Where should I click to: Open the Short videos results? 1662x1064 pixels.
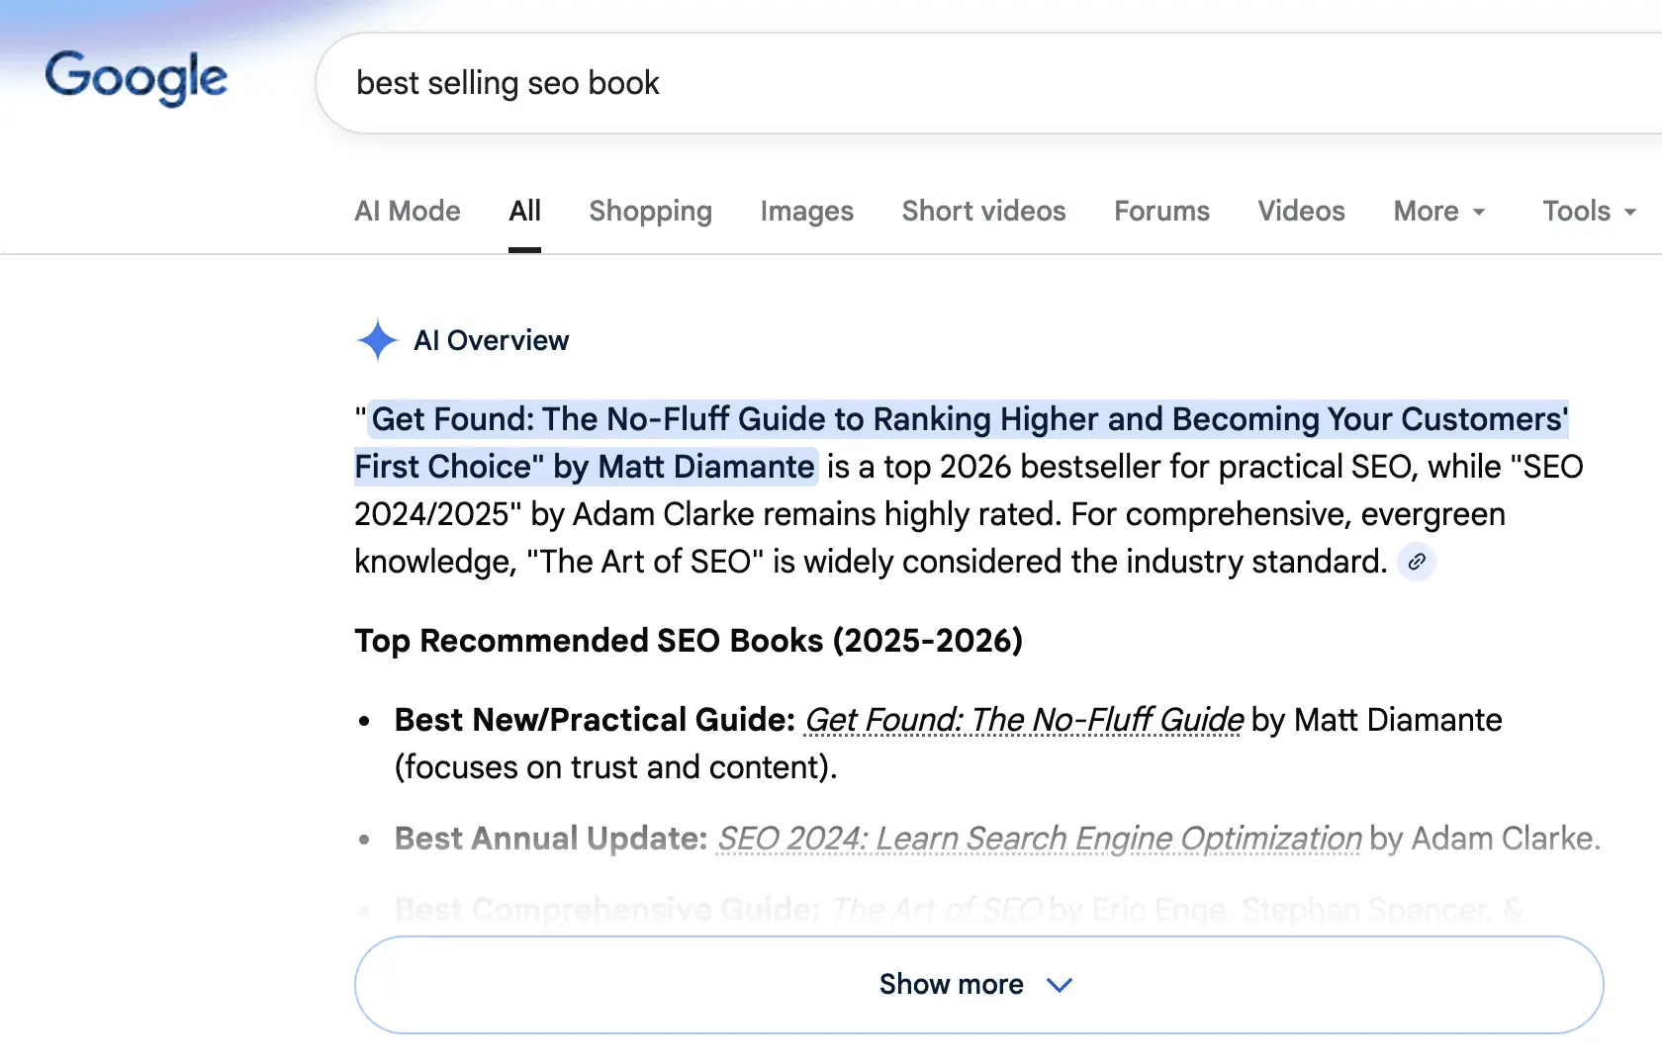tap(983, 211)
